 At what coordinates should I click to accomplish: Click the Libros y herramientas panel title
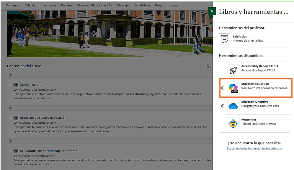pyautogui.click(x=254, y=12)
